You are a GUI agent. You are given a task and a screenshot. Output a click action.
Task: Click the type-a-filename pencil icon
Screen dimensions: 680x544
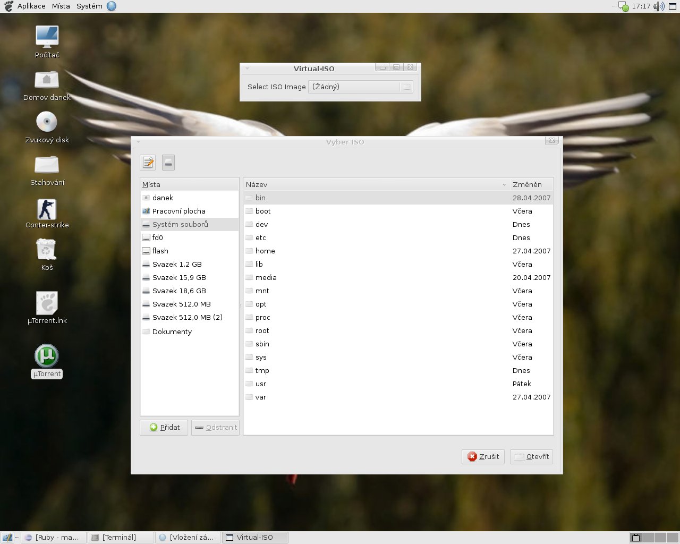[x=148, y=163]
